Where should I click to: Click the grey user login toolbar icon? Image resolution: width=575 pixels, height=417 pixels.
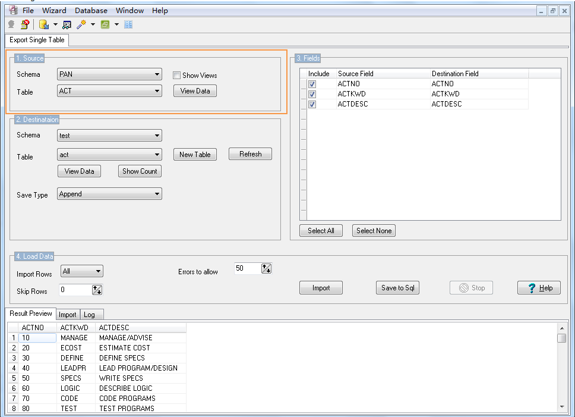click(11, 24)
